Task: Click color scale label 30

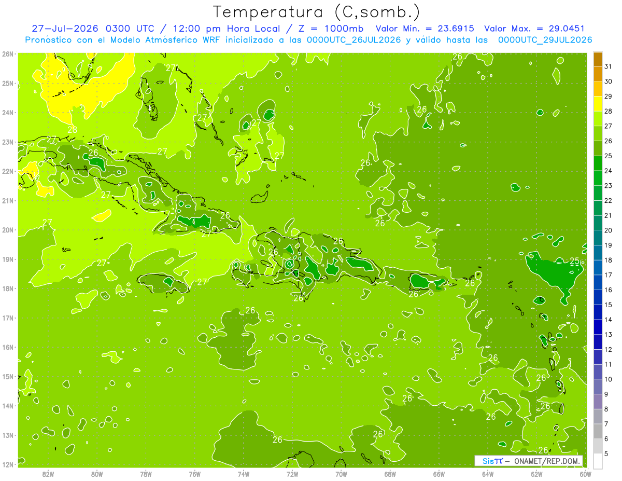Action: click(609, 81)
